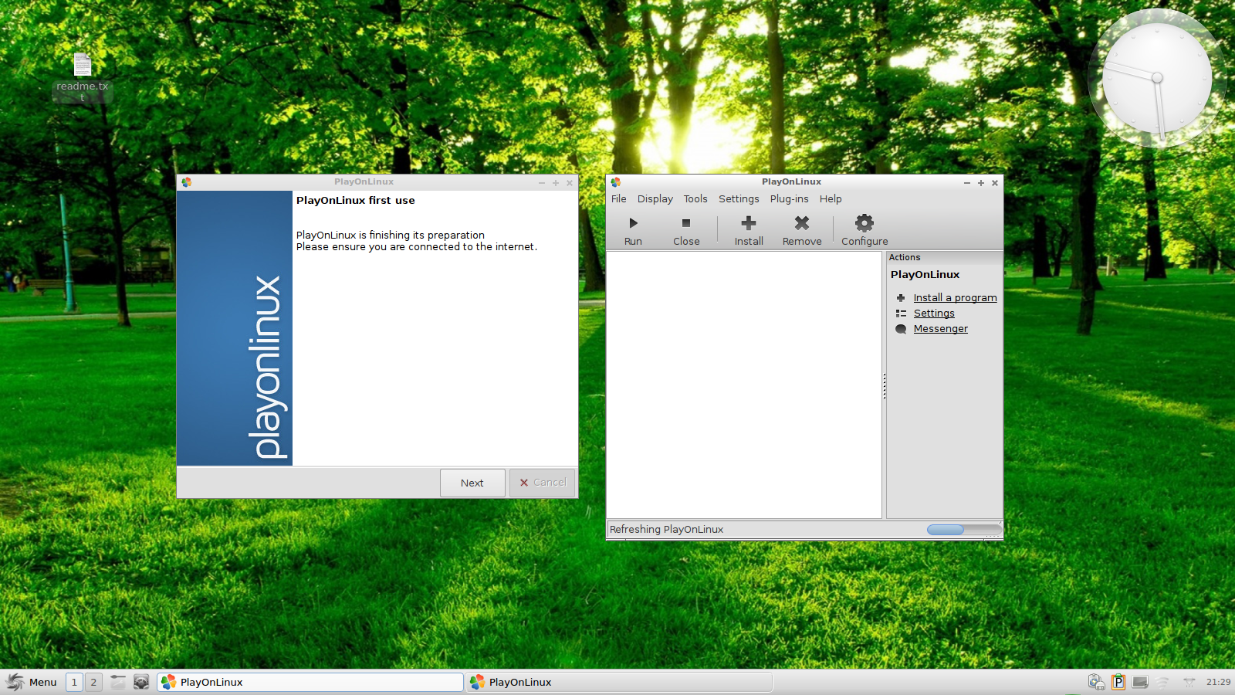The image size is (1235, 695).
Task: Open the Plug-ins menu
Action: coord(789,199)
